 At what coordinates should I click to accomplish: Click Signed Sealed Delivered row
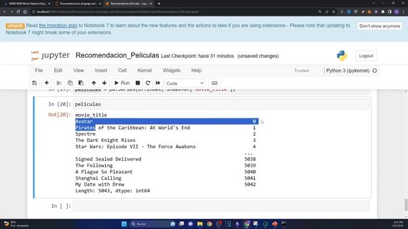coord(166,159)
